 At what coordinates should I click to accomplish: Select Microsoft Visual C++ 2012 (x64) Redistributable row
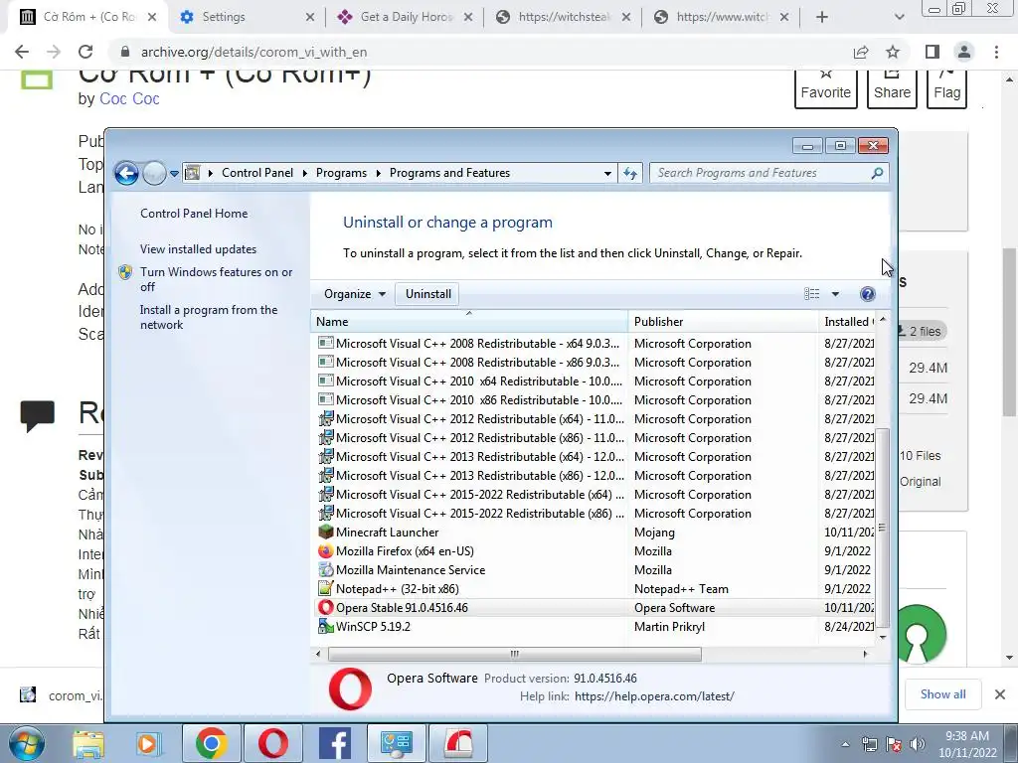pyautogui.click(x=595, y=418)
